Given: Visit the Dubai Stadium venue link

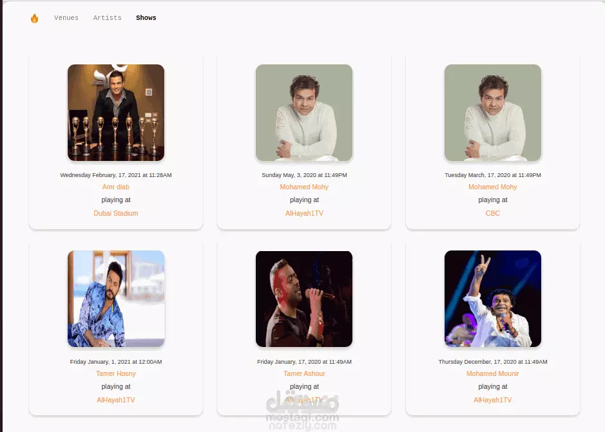Looking at the screenshot, I should click(x=116, y=213).
